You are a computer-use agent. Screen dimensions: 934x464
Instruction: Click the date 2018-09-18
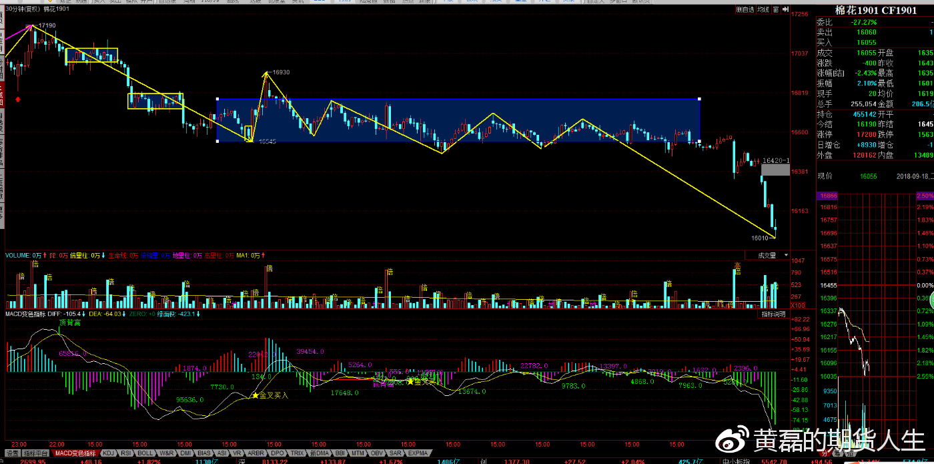[913, 176]
